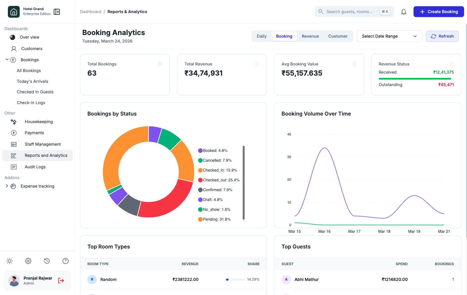Click the Hotel Grand home logo

[x=13, y=11]
